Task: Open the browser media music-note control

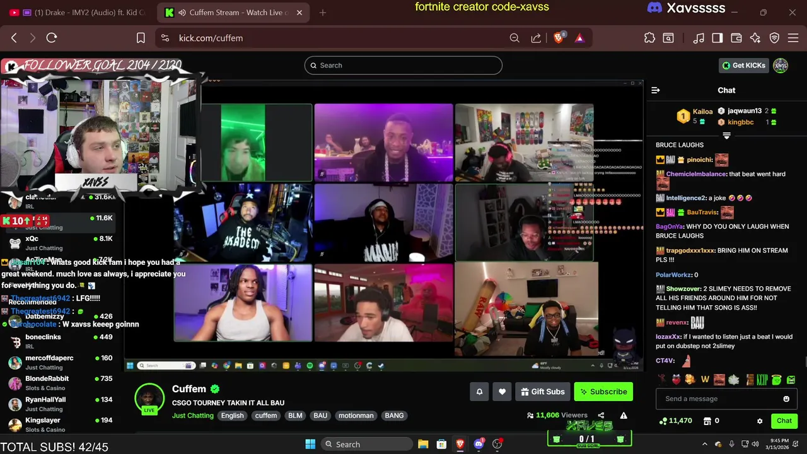Action: click(699, 38)
